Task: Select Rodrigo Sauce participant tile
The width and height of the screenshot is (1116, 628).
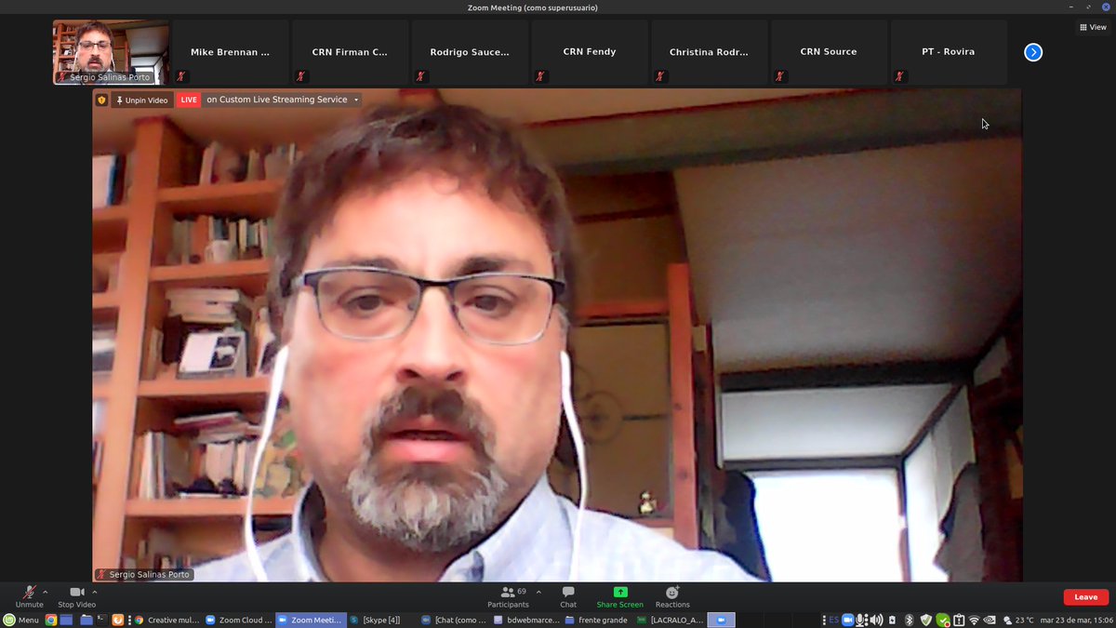Action: (x=470, y=52)
